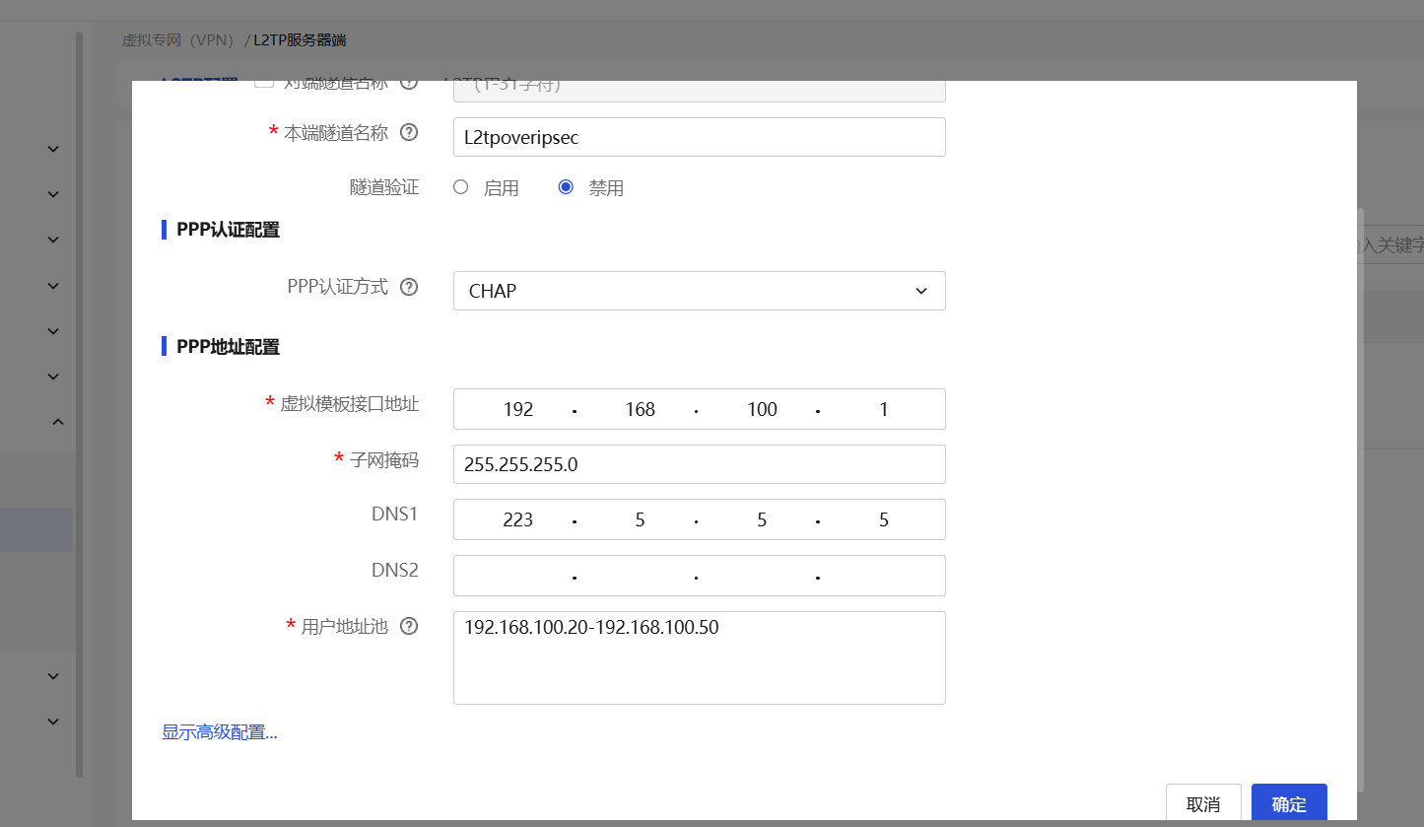Focus the 子网掩码 field with 255.255.255.0
The image size is (1424, 827).
pos(700,464)
